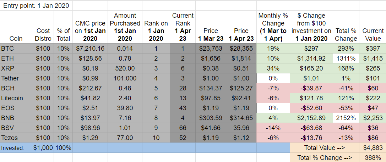This screenshot has width=386, height=162.
Task: Select Tether's 101.000 amount cell
Action: coord(125,78)
